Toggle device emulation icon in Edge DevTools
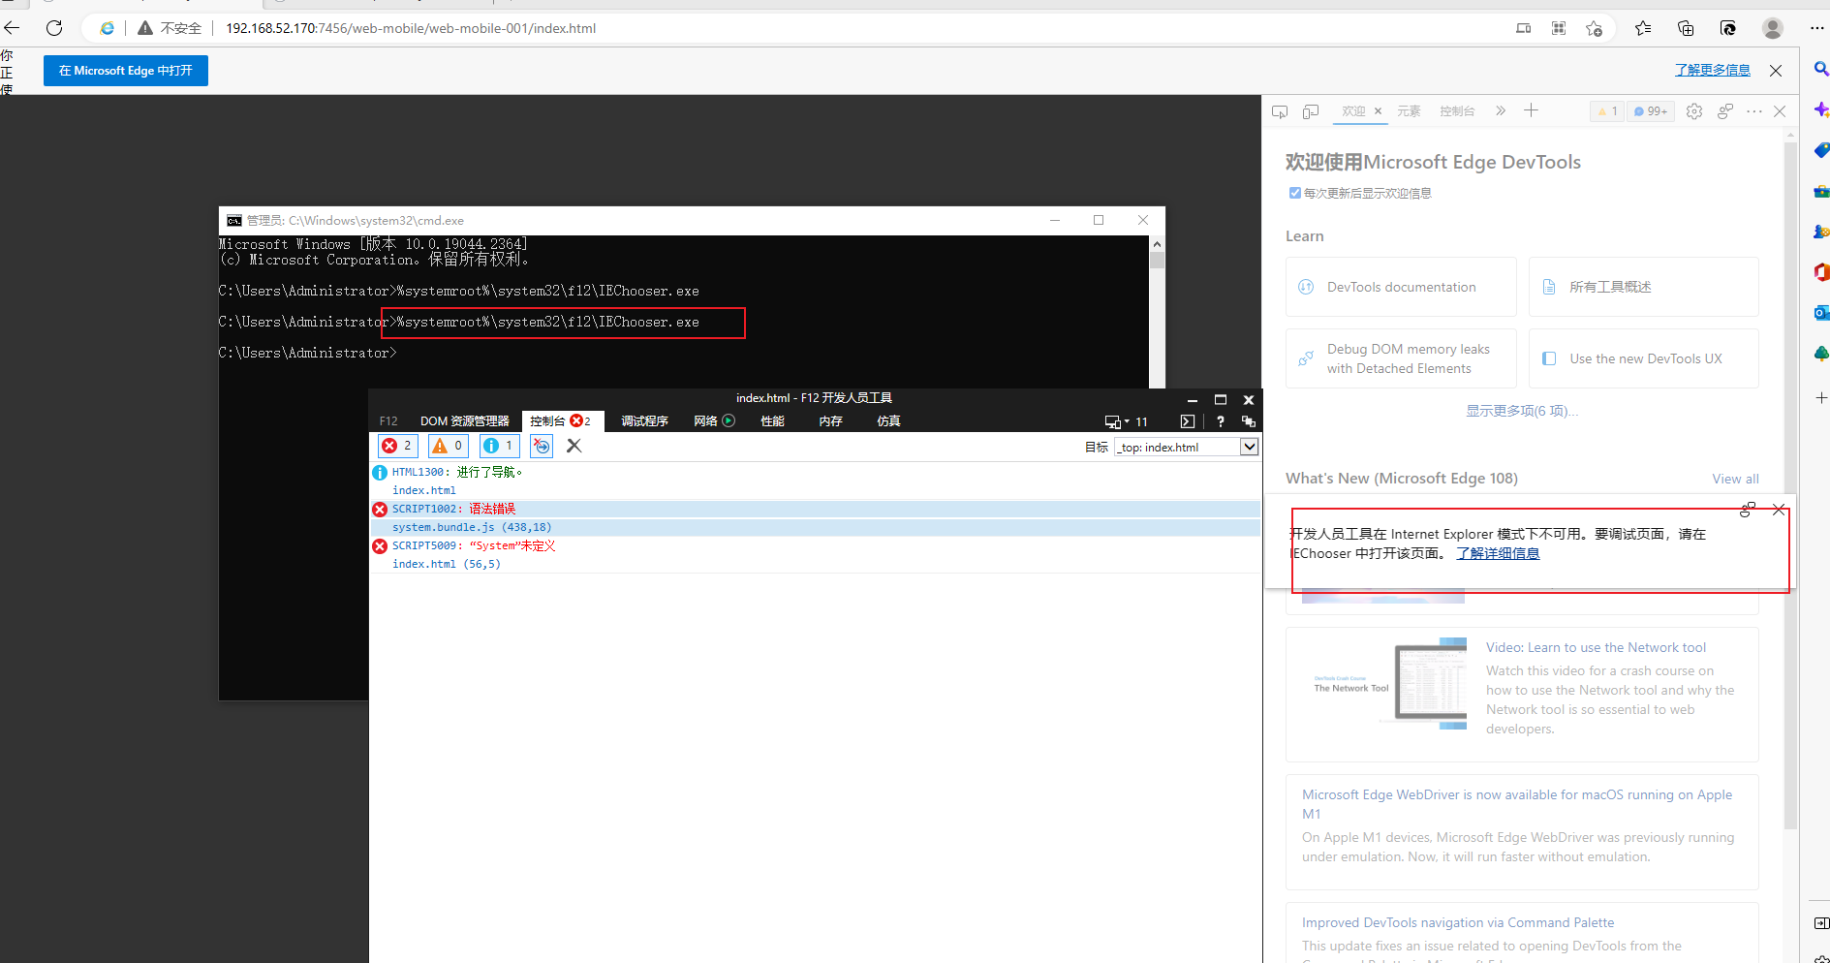Image resolution: width=1830 pixels, height=963 pixels. [x=1311, y=111]
